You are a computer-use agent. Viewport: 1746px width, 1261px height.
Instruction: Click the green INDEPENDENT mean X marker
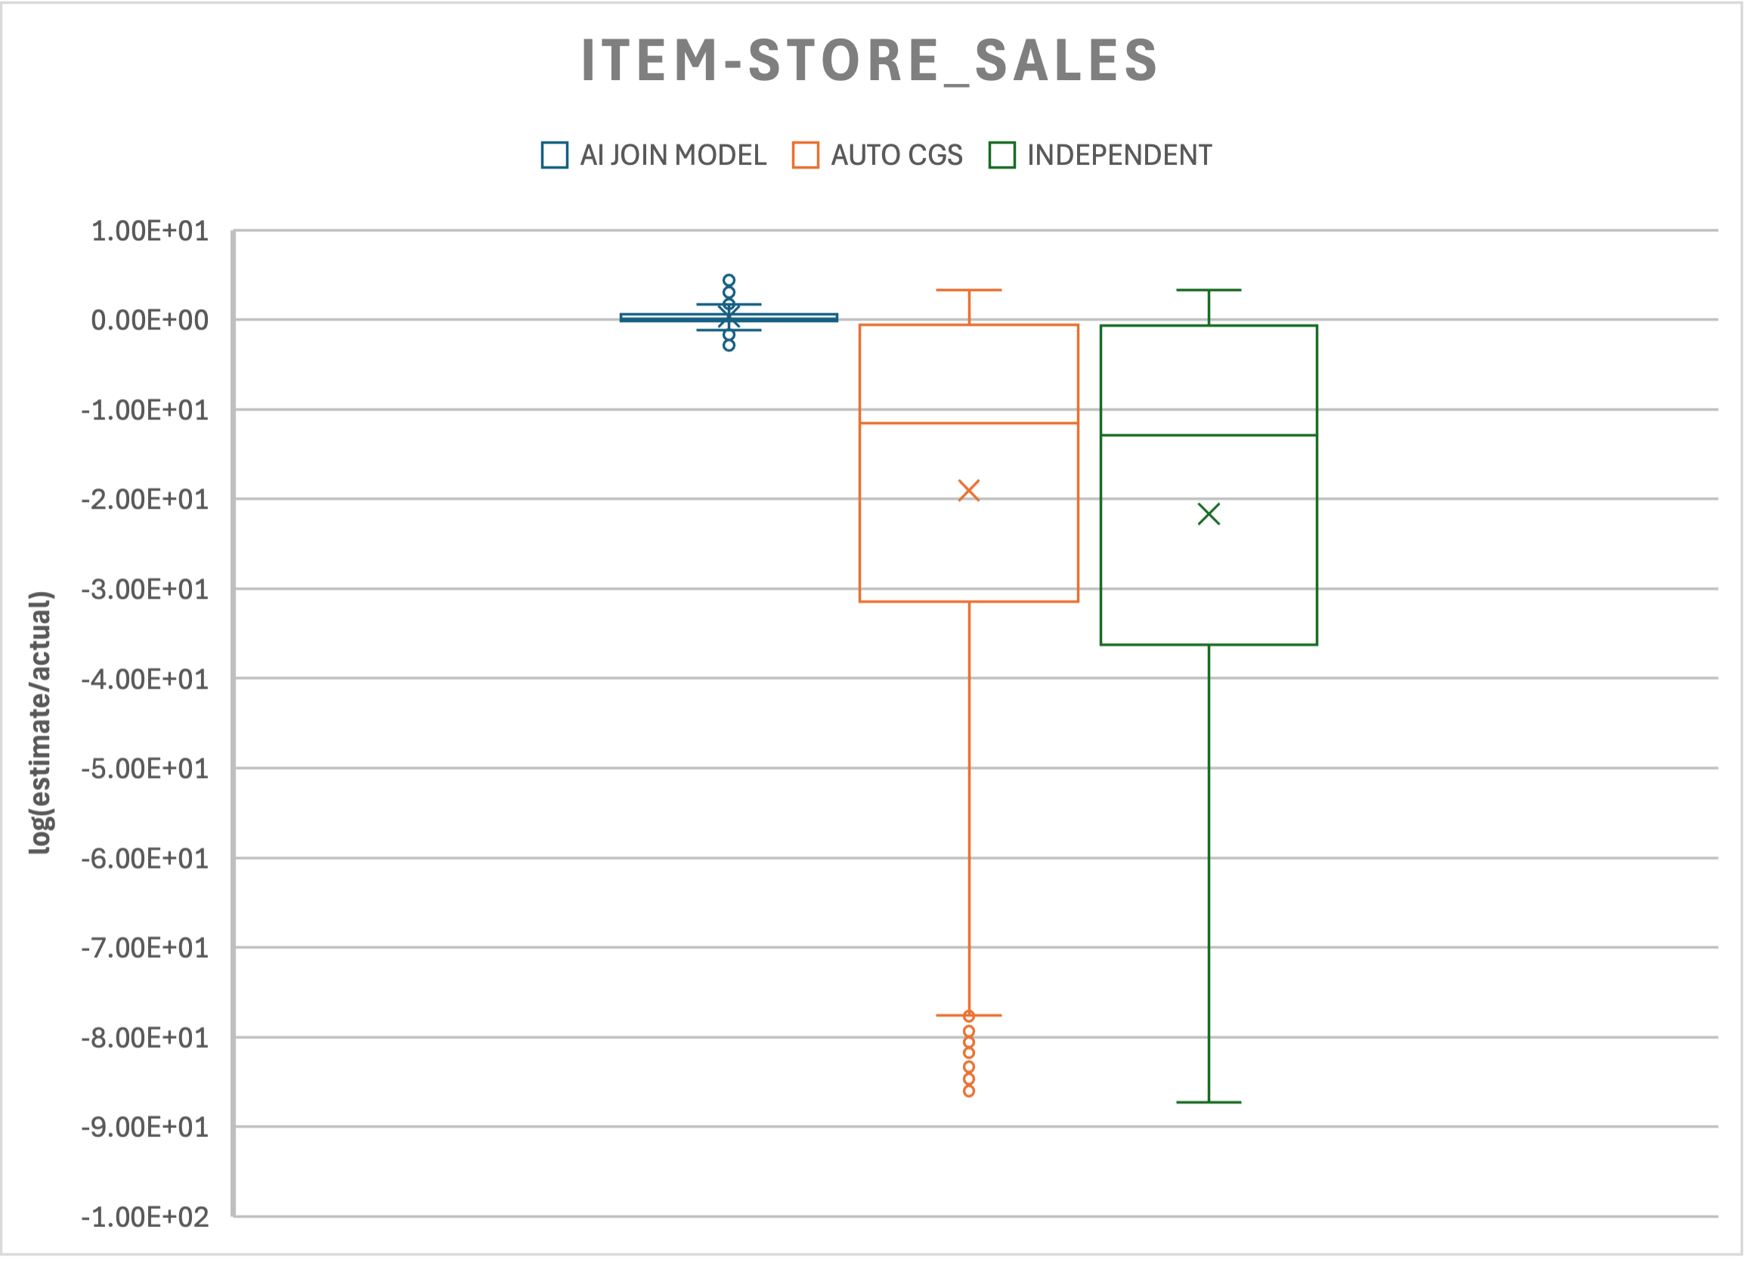[x=1209, y=513]
